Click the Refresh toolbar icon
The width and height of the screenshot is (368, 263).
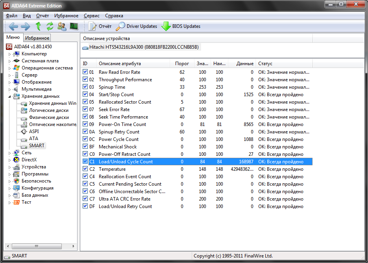coord(50,26)
